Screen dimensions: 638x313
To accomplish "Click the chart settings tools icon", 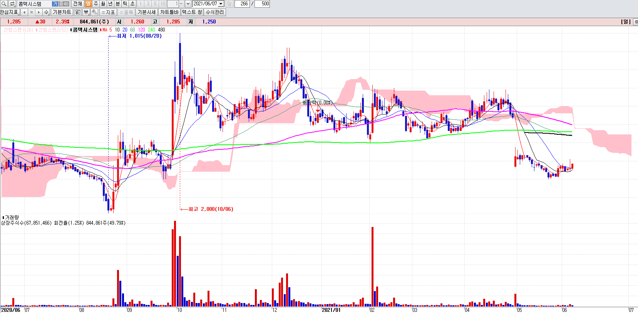I will tap(78, 12).
